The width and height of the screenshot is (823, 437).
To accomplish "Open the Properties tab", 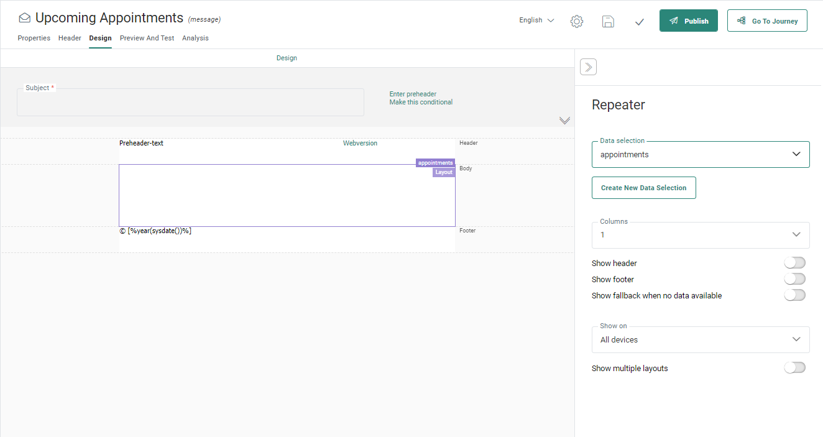I will pos(34,38).
